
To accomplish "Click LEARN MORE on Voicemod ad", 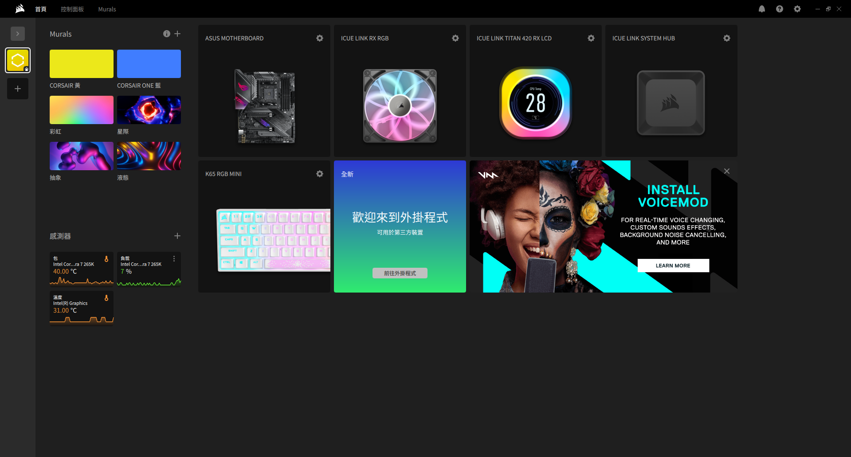I will point(673,266).
